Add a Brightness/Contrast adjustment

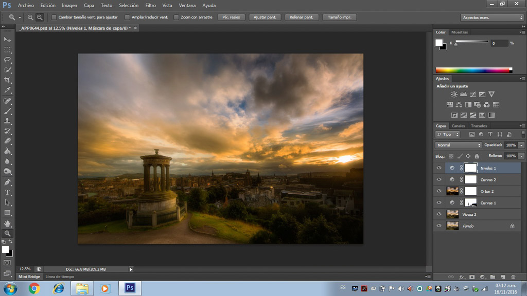(x=454, y=95)
